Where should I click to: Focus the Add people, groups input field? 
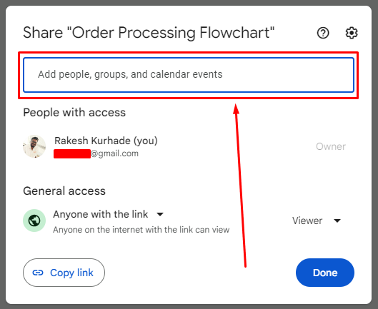(x=189, y=75)
